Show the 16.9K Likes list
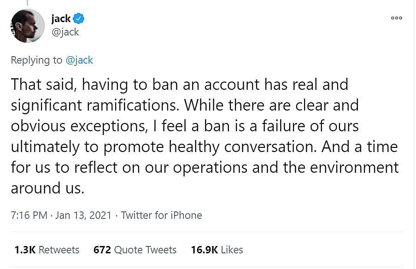Screen dimensions: 416x269 pyautogui.click(x=217, y=250)
